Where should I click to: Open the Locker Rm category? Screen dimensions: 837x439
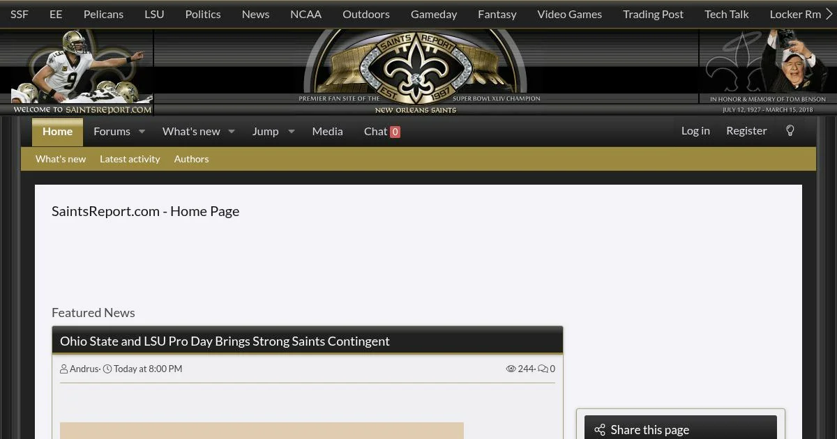coord(795,14)
